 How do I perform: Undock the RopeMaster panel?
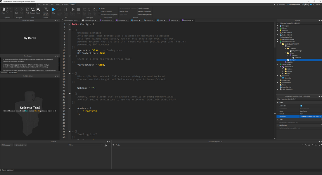[56, 56]
